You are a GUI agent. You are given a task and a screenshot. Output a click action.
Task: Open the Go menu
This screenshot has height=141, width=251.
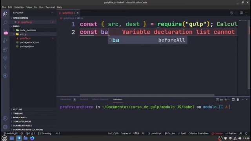pyautogui.click(x=35, y=7)
